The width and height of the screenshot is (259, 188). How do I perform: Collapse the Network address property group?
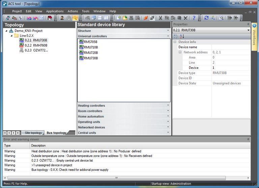(x=180, y=52)
